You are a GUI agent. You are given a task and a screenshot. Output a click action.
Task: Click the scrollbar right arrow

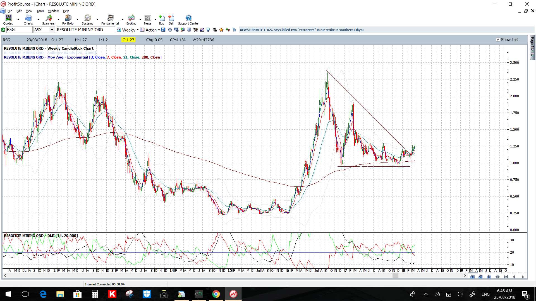click(x=465, y=276)
